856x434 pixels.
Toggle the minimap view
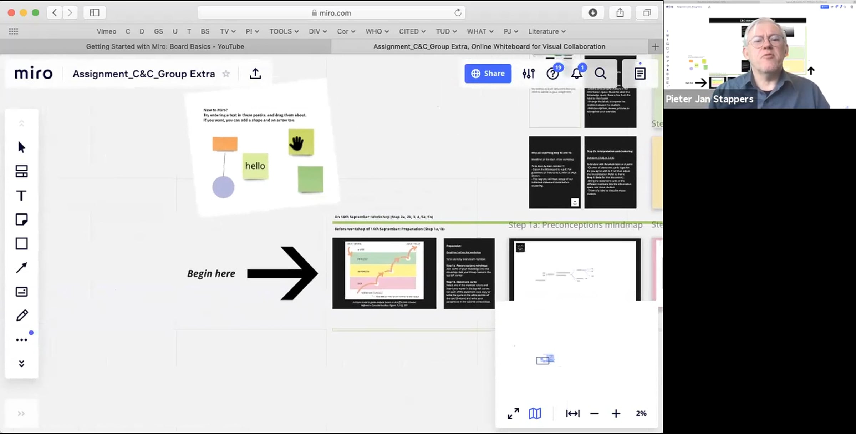(x=535, y=413)
